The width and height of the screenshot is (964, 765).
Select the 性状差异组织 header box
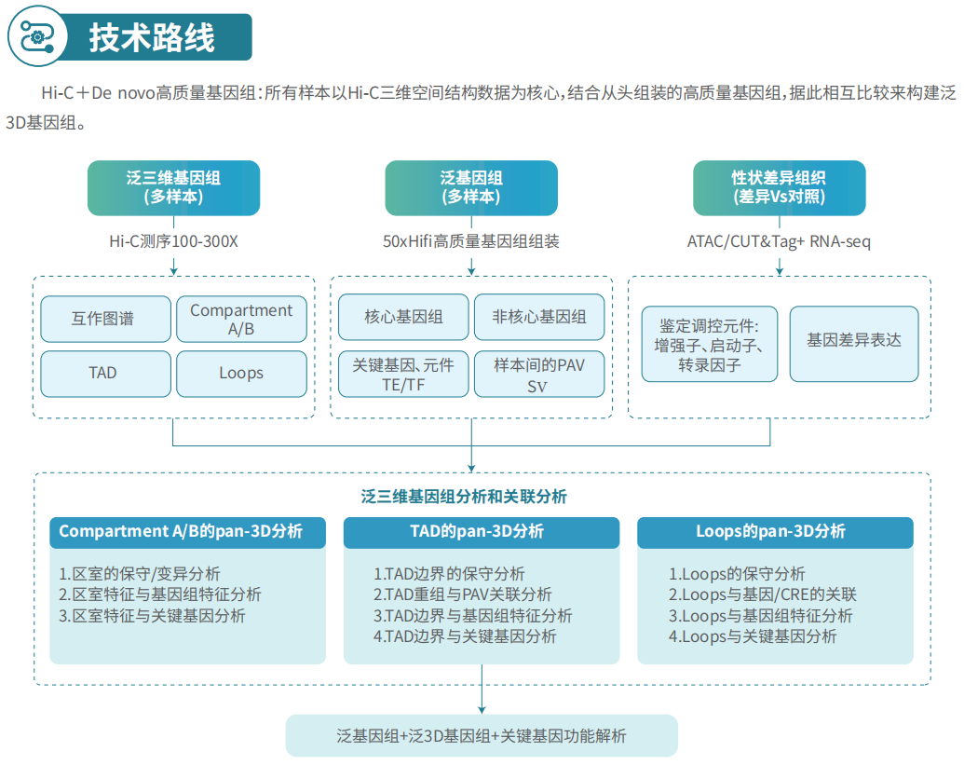click(x=779, y=187)
